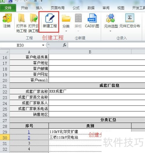This screenshot has height=153, width=145.
Task: Select the 成套厂家联系人 label cell
Action: (29, 103)
